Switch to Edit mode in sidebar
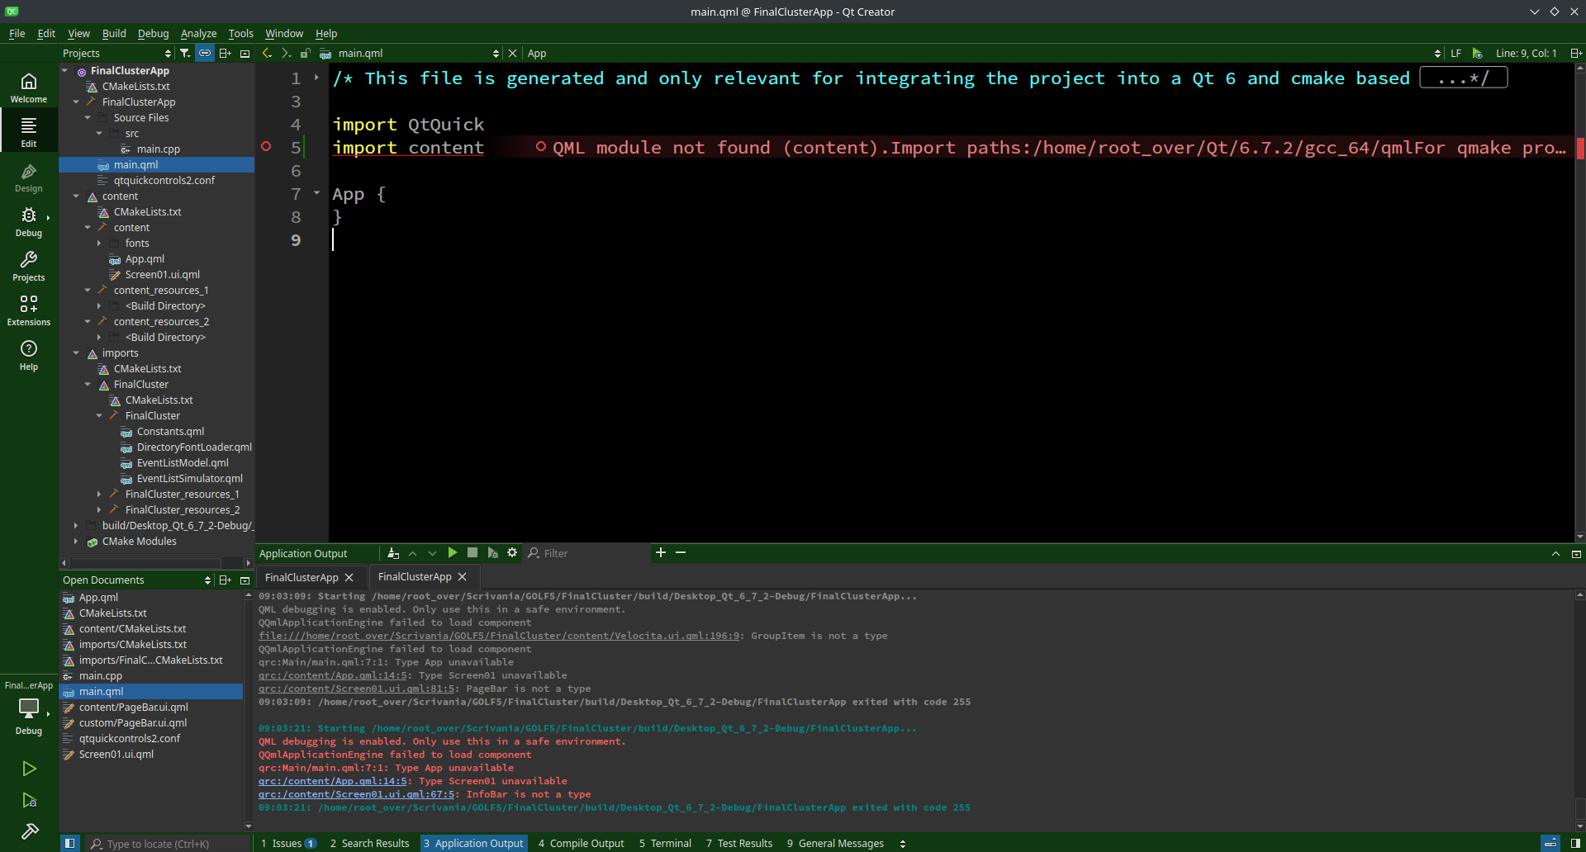This screenshot has height=852, width=1586. coord(29,132)
